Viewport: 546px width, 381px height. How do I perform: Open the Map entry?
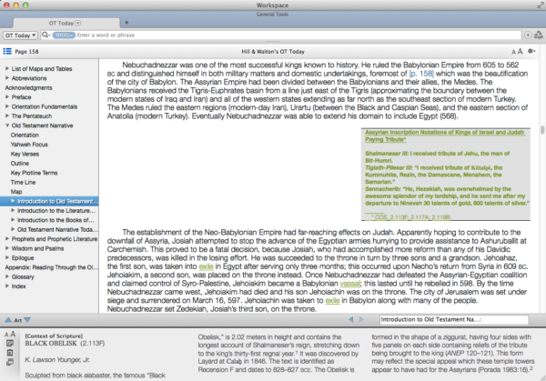[16, 192]
